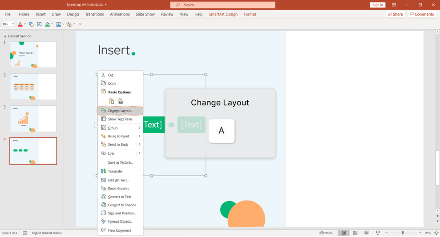Screen dimensions: 440x237
Task: Select slide 1 Pitch Deck thumbnail
Action: [x=33, y=55]
